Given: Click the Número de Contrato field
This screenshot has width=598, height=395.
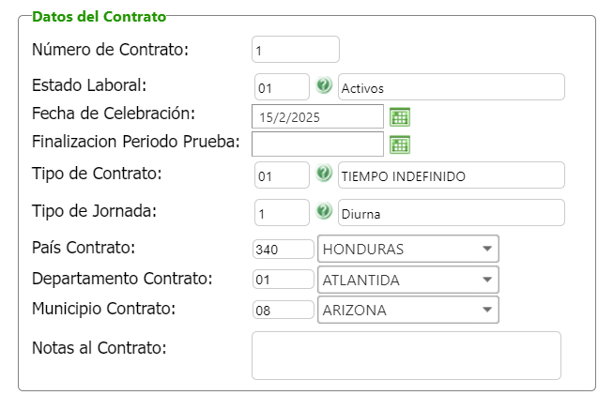Looking at the screenshot, I should 295,49.
